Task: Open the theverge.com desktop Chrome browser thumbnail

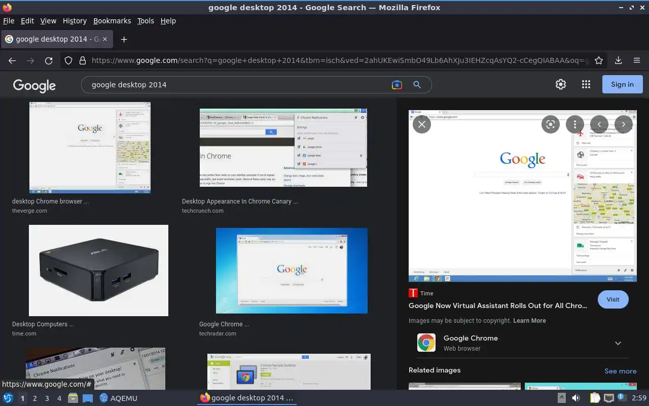Action: click(x=90, y=148)
